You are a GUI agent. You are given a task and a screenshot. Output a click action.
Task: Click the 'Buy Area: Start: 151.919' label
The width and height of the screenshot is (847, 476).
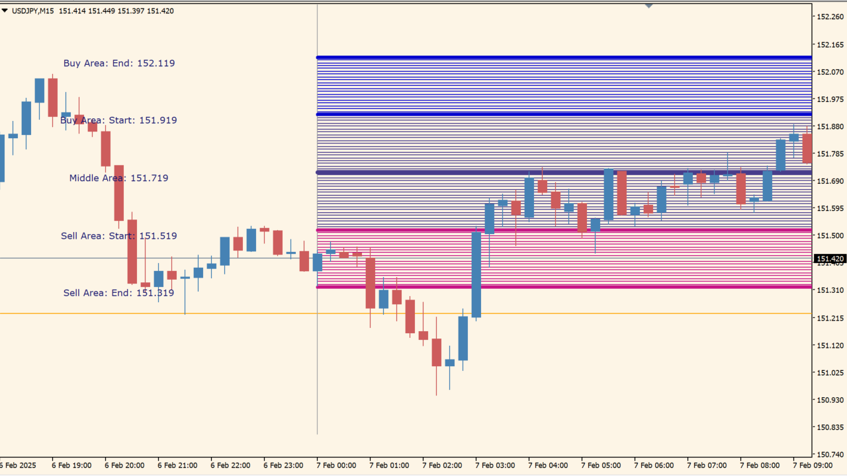click(118, 120)
